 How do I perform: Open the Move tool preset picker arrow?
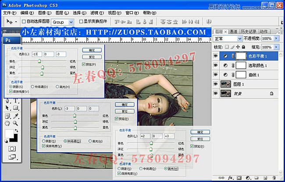pyautogui.click(x=16, y=22)
